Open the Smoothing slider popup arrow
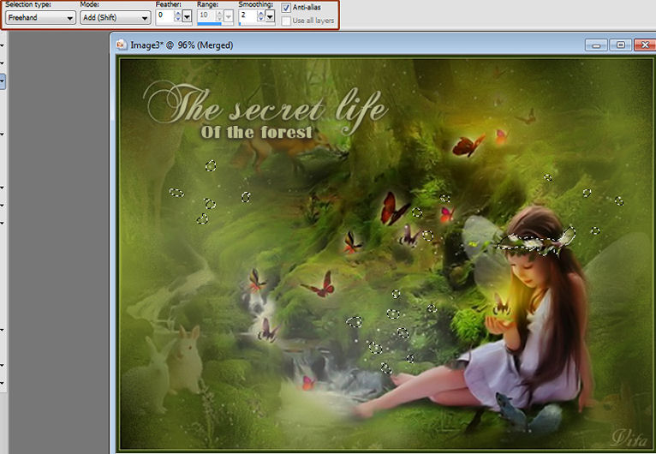The height and width of the screenshot is (454, 656). click(271, 17)
